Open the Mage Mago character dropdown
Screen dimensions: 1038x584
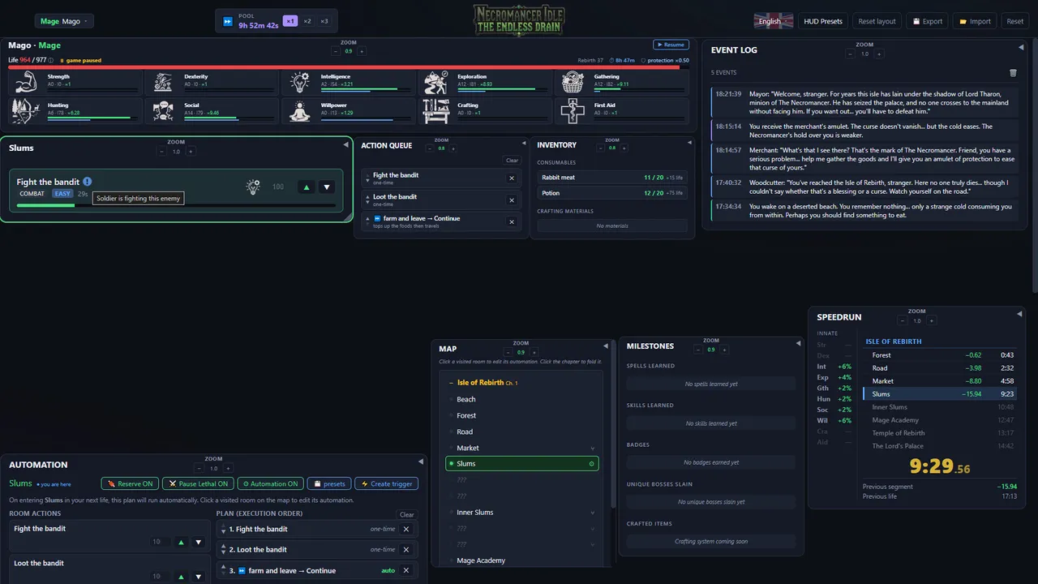click(x=64, y=21)
